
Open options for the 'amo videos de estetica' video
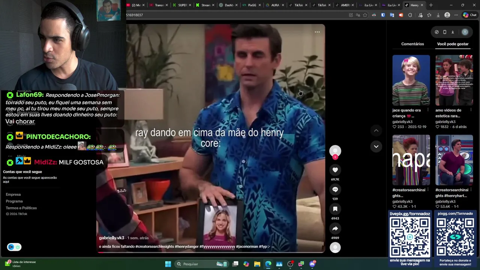coord(471,110)
